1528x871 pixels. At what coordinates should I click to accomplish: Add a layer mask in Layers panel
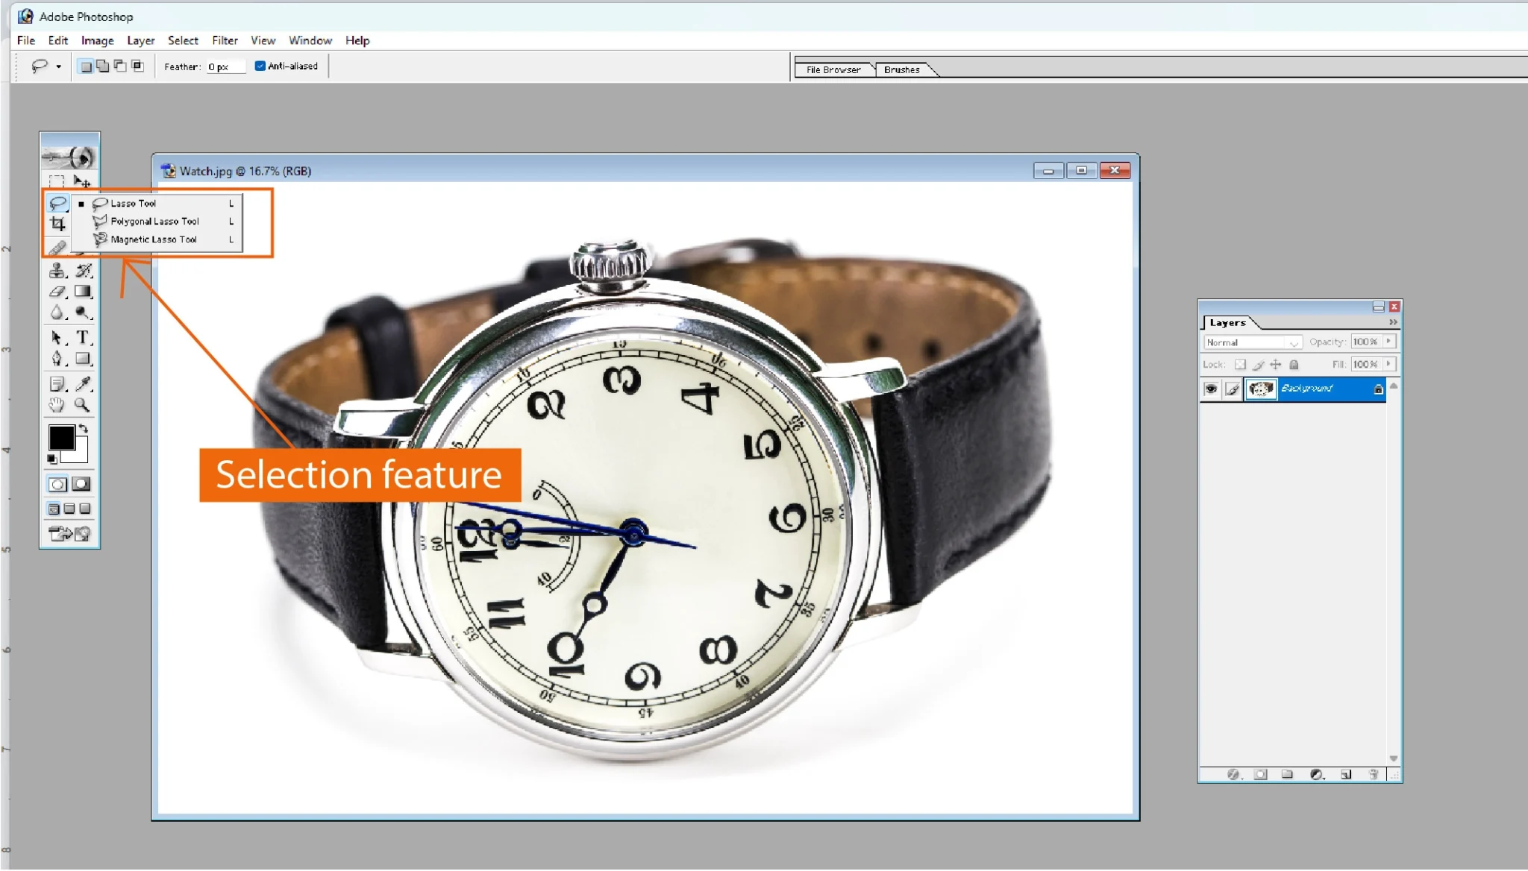[1261, 775]
